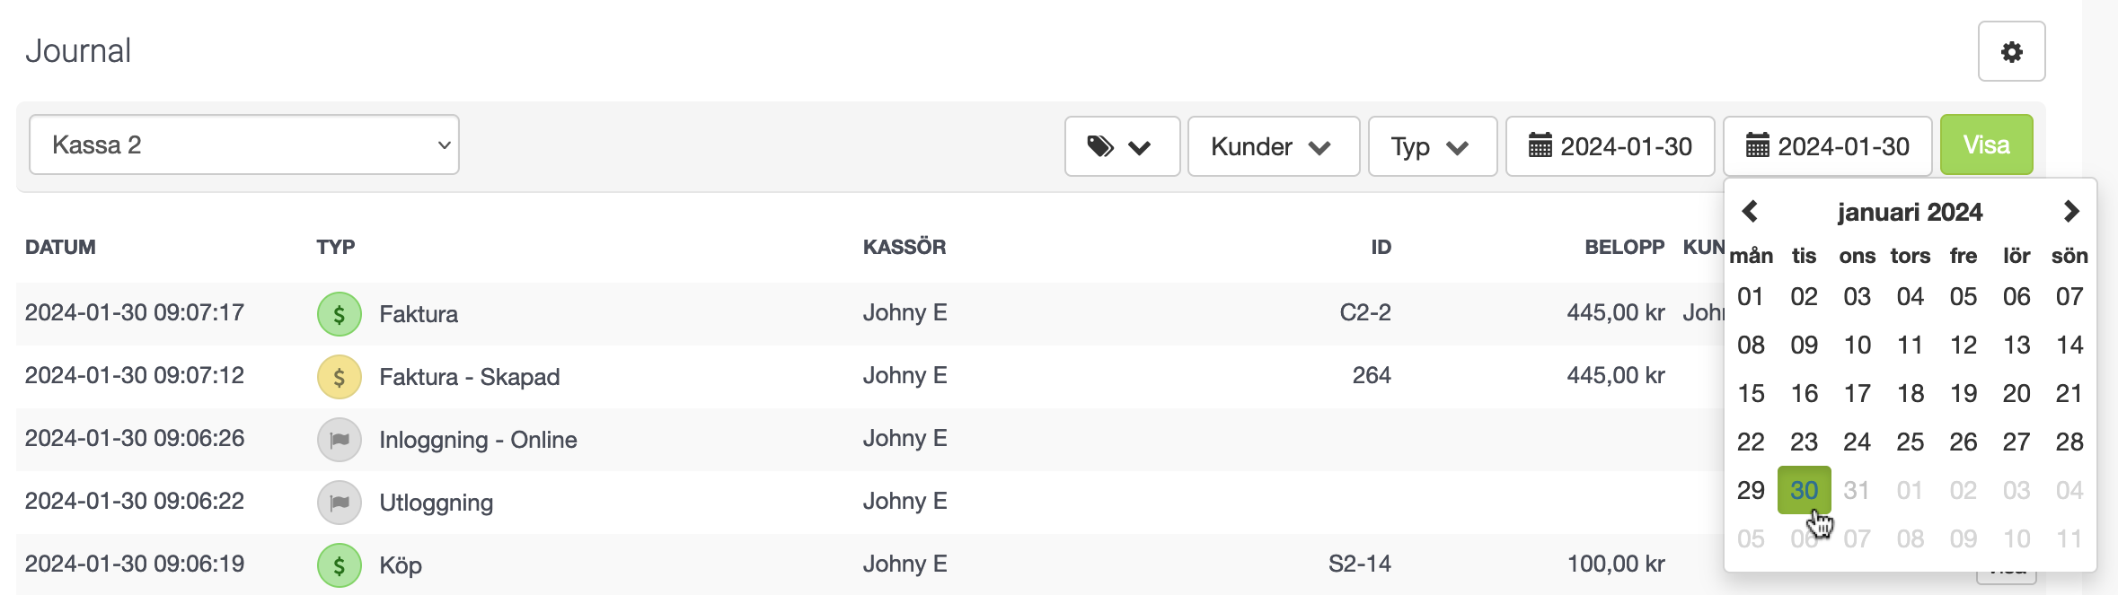Viewport: 2118px width, 595px height.
Task: Click flag icon for Inloggning - Online
Action: coord(340,440)
